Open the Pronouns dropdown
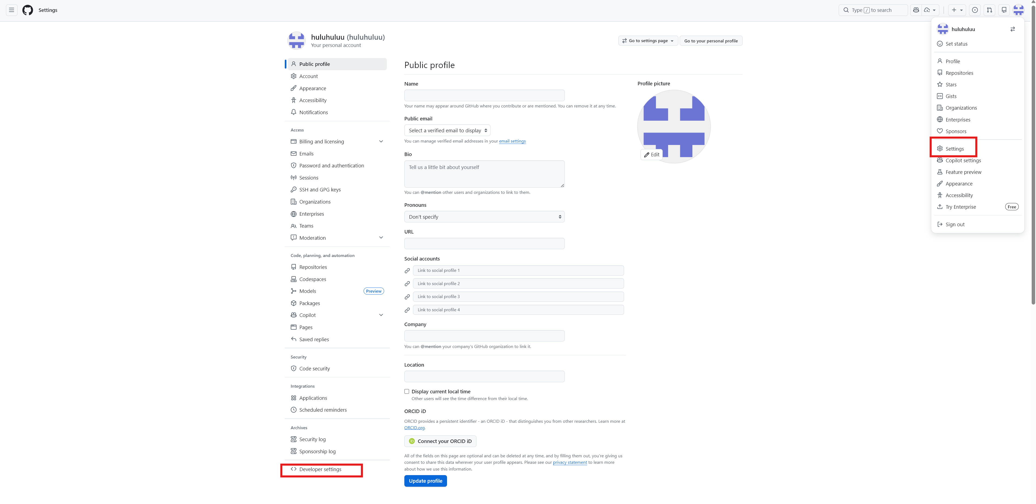The width and height of the screenshot is (1036, 504). [x=484, y=217]
